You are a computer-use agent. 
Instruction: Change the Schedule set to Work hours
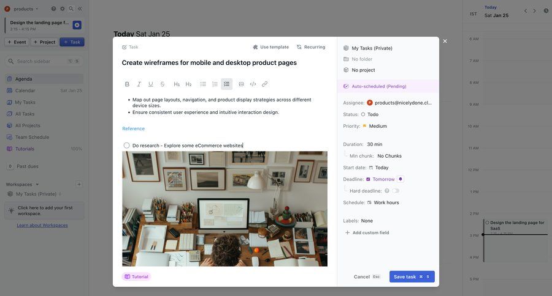[x=383, y=202]
